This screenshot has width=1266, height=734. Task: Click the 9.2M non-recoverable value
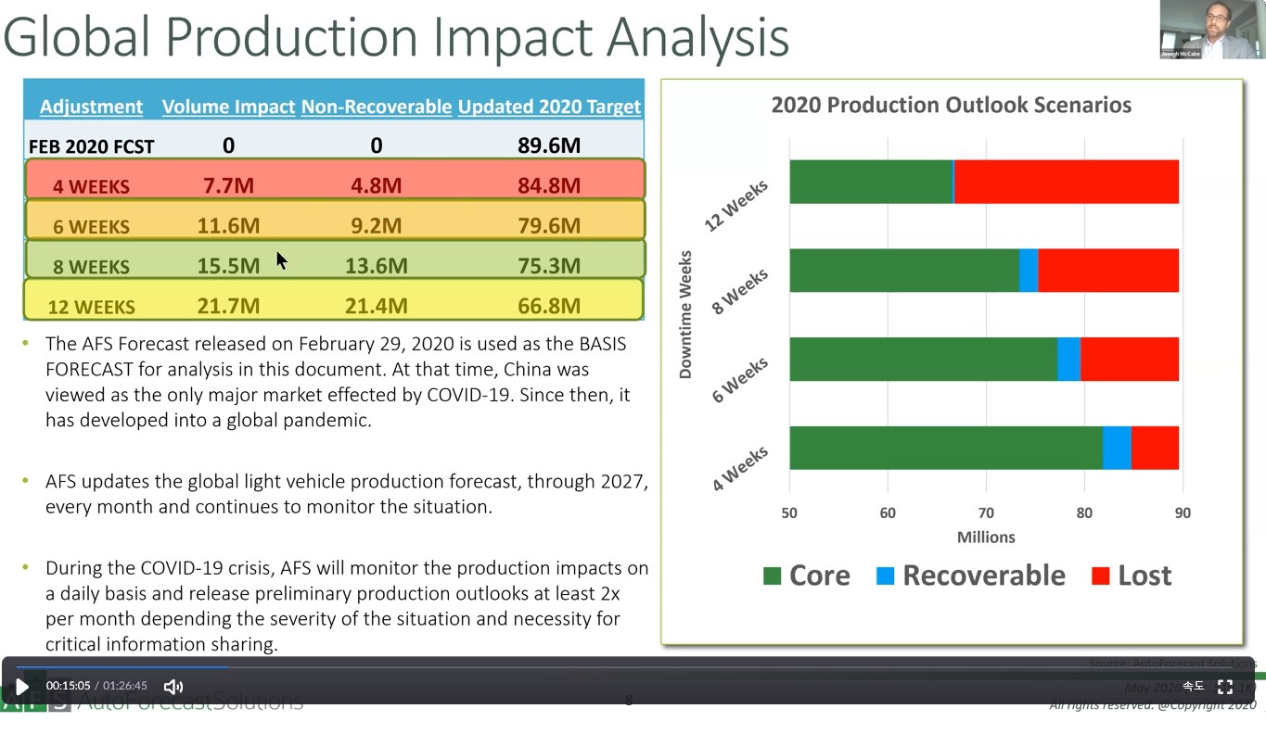tap(377, 225)
